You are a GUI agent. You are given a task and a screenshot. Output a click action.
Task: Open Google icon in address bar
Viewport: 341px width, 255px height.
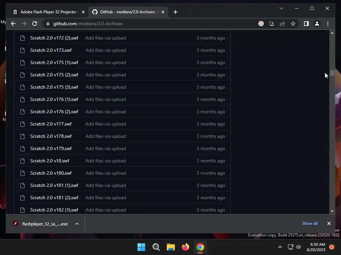pos(261,24)
